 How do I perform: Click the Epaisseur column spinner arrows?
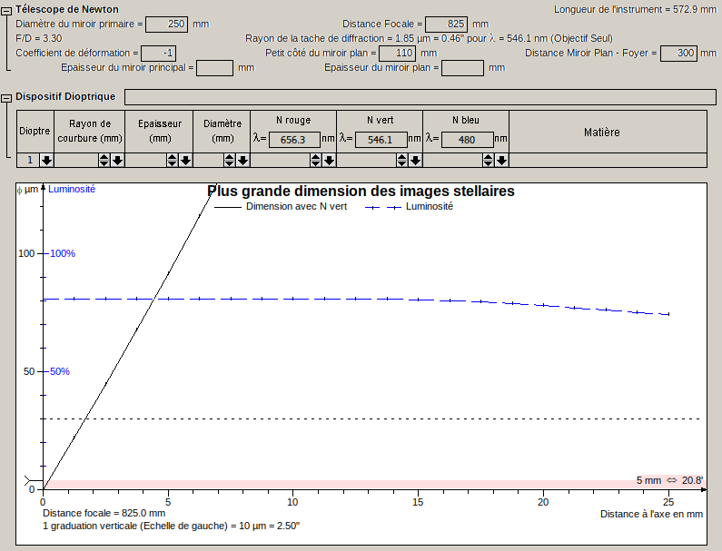[x=173, y=160]
